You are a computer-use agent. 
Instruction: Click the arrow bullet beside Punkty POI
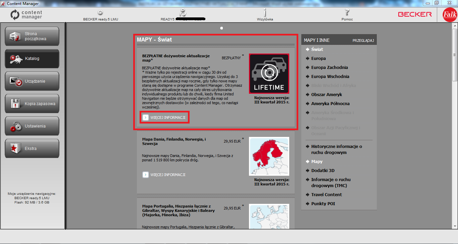coord(308,204)
